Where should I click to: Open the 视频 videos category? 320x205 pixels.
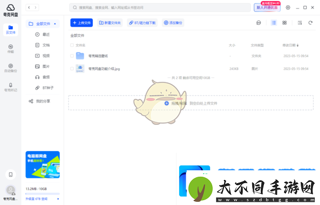[x=43, y=56]
